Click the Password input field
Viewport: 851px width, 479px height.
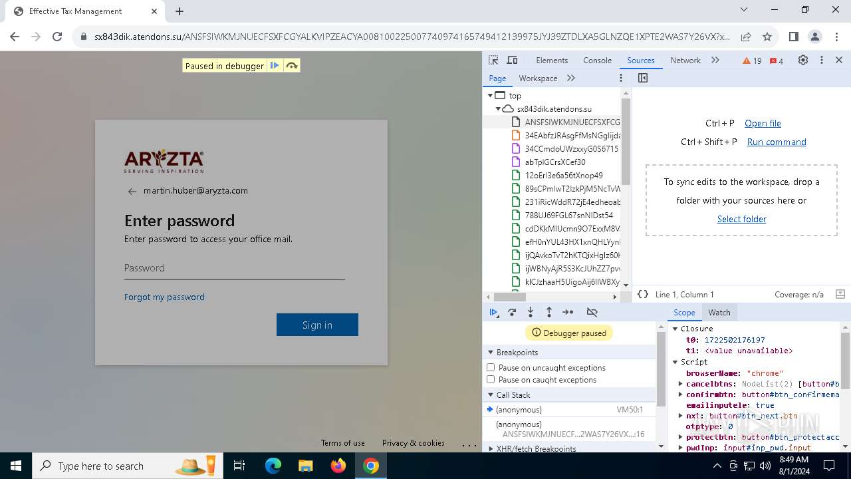pos(234,268)
